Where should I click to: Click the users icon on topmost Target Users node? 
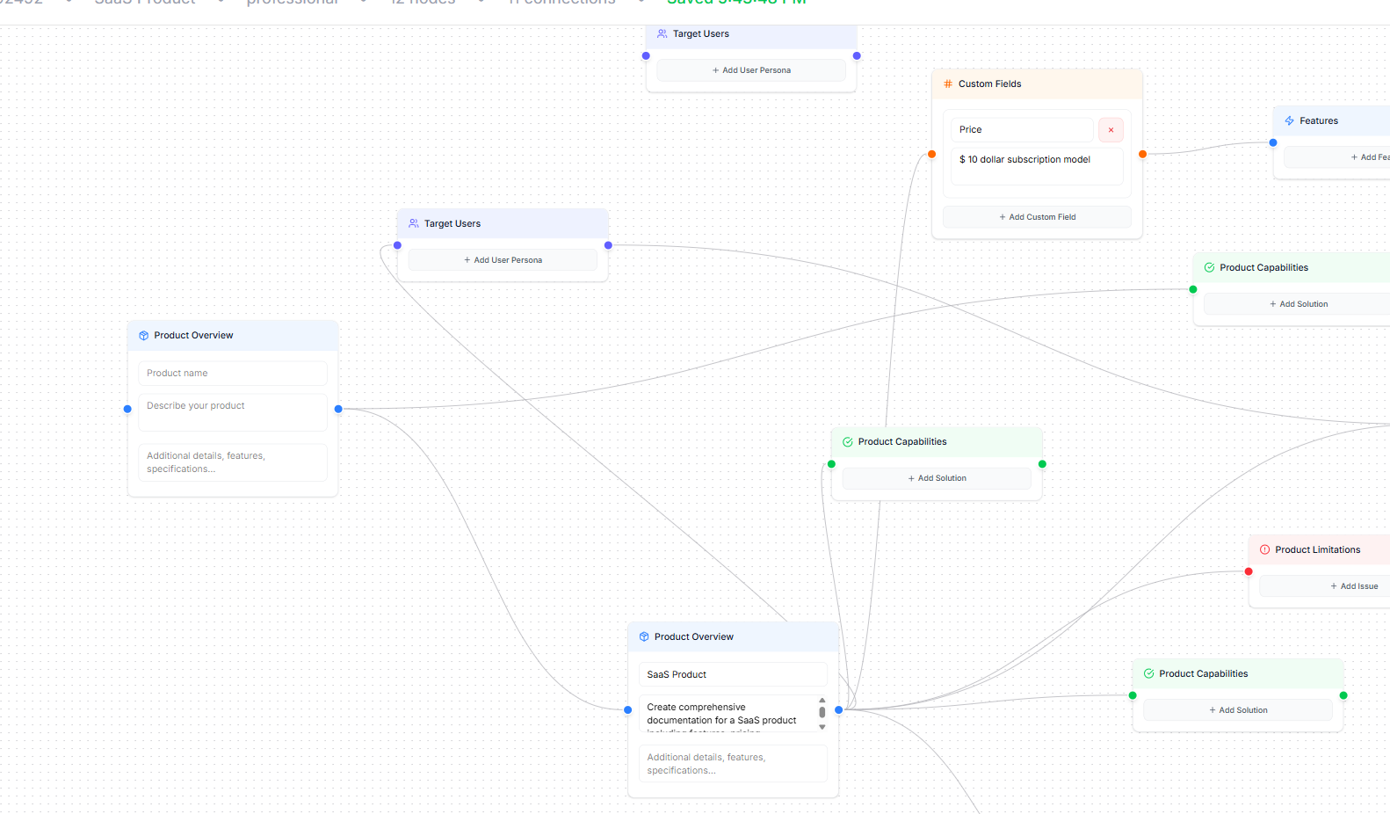(x=662, y=34)
